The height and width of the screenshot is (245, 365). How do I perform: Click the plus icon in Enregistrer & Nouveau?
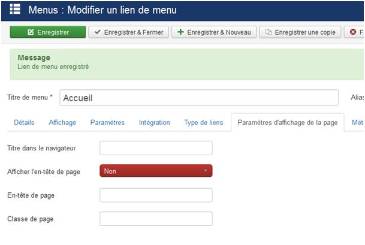point(180,32)
